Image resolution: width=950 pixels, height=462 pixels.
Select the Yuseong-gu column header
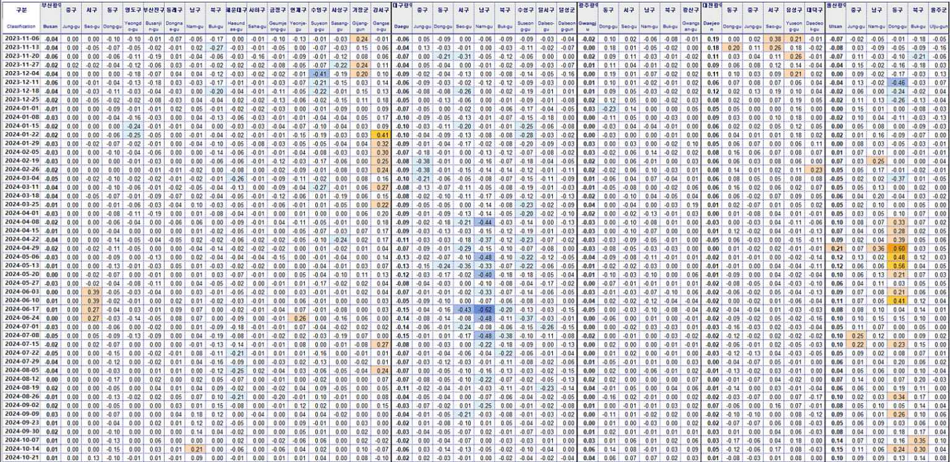[795, 27]
